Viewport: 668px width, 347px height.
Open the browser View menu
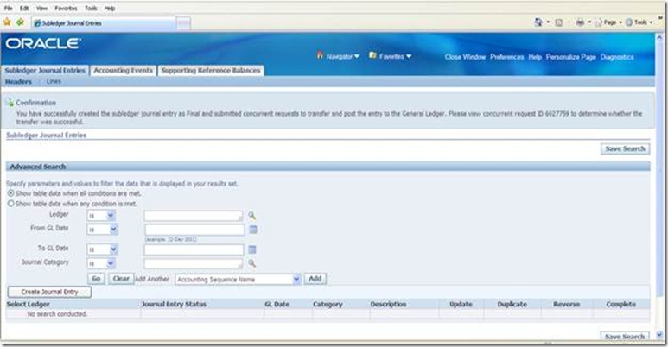tap(41, 8)
